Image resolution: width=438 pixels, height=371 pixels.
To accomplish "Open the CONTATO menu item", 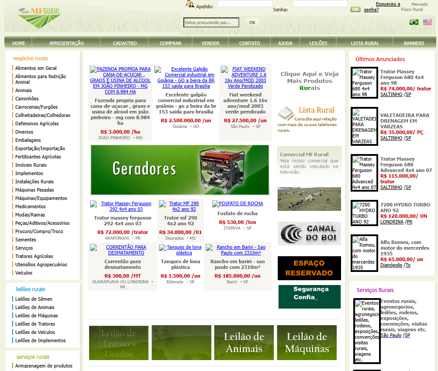I will coord(249,43).
